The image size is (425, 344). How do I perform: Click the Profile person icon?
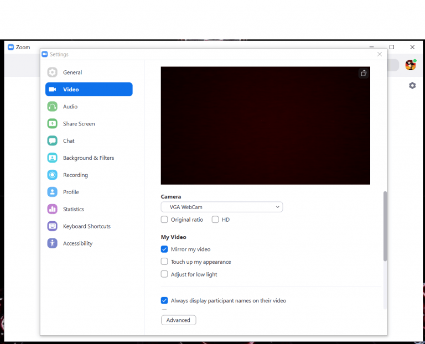click(x=52, y=192)
